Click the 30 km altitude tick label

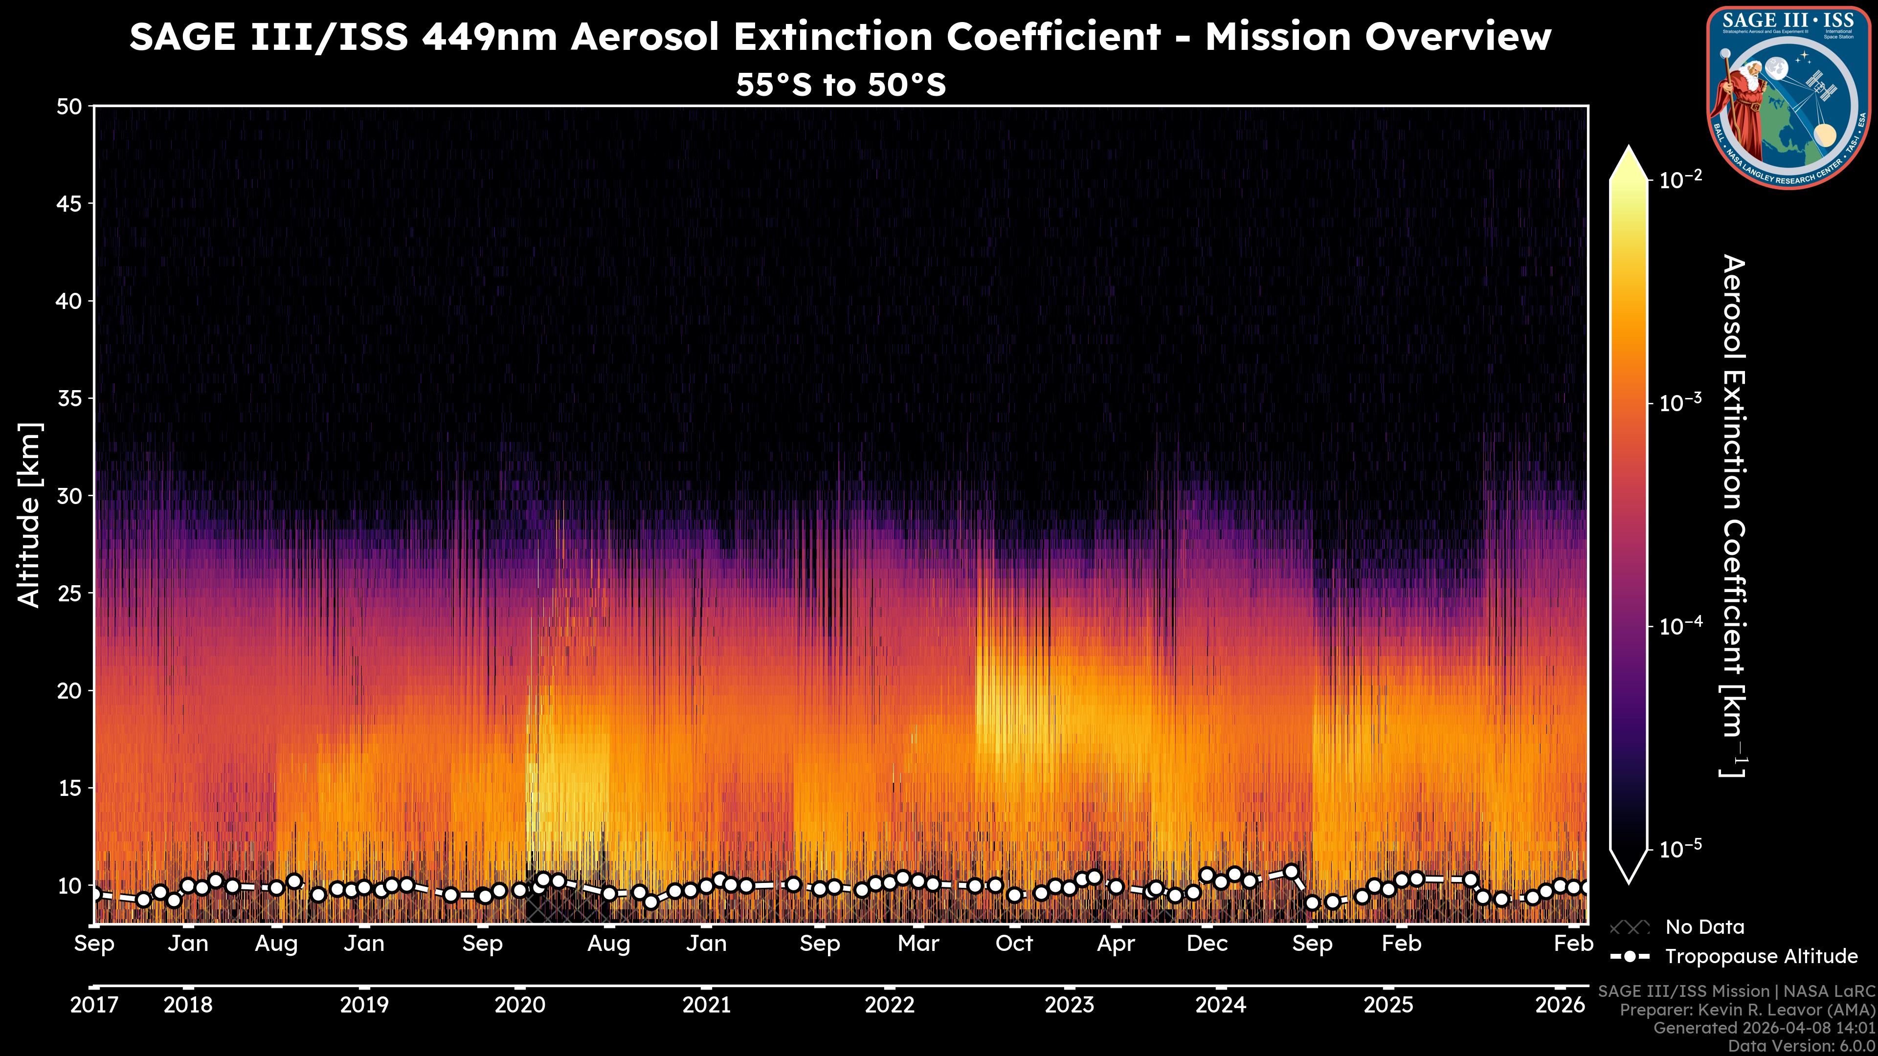click(70, 496)
